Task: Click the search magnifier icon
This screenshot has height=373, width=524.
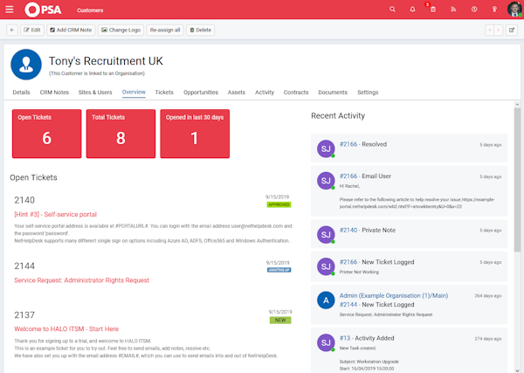Action: point(393,10)
